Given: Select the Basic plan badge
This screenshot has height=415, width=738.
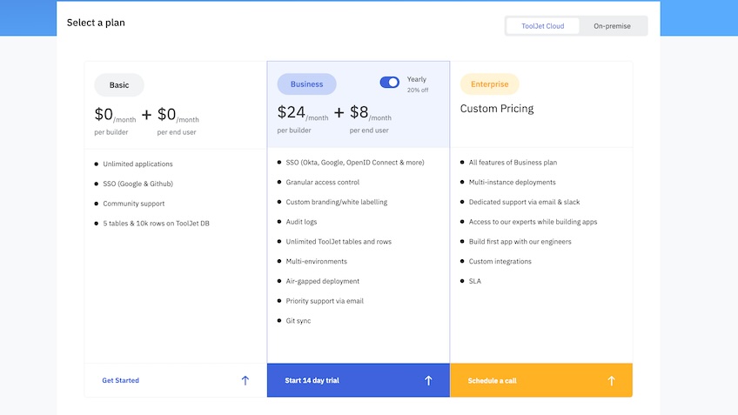Looking at the screenshot, I should point(119,85).
